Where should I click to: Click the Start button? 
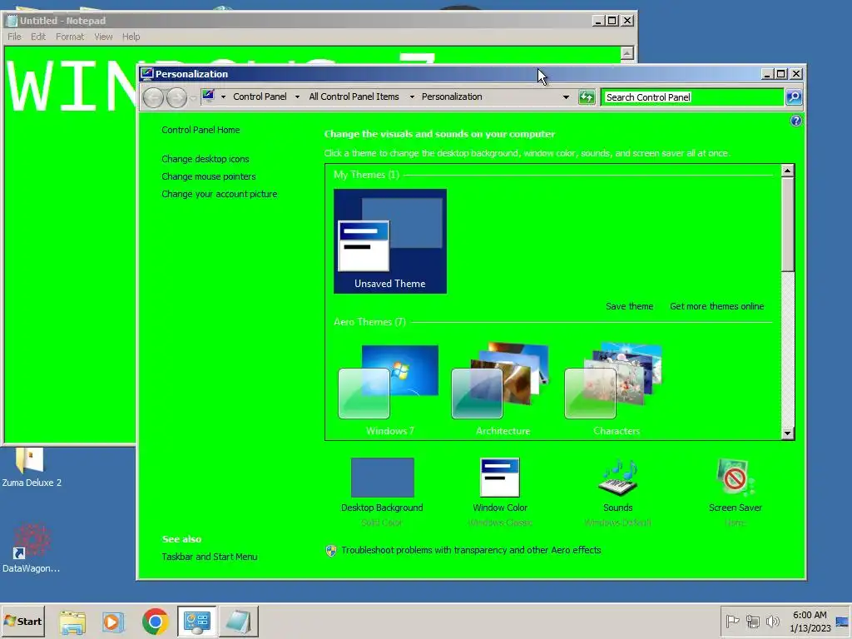click(x=22, y=621)
